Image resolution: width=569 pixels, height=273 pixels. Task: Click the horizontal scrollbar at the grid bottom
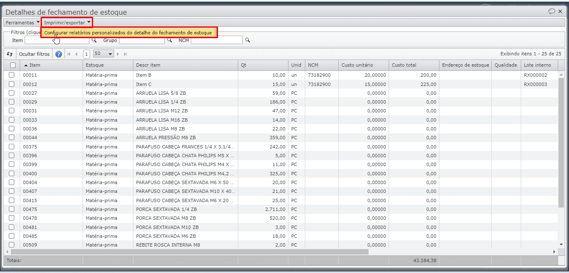pyautogui.click(x=189, y=252)
